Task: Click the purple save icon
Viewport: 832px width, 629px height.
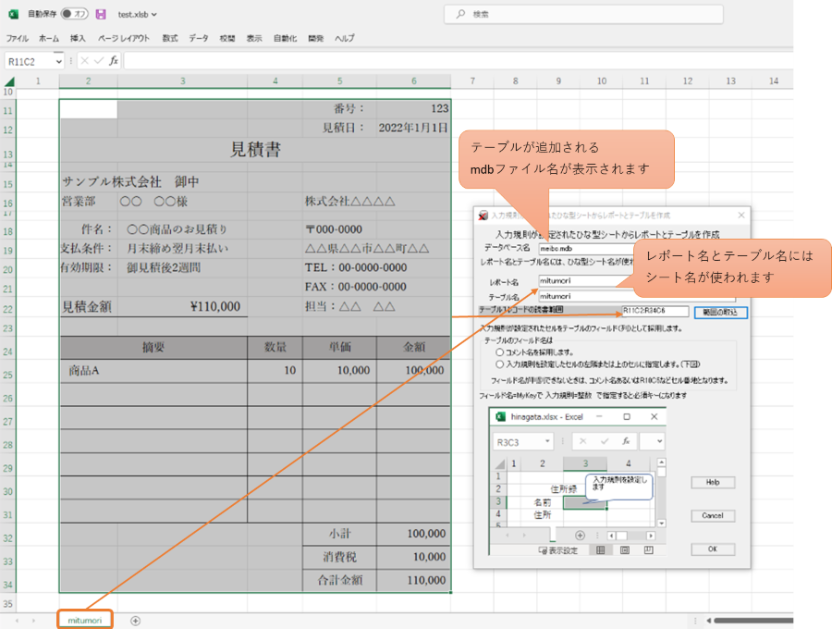Action: click(x=101, y=14)
